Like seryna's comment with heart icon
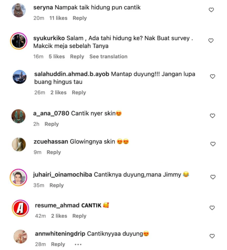The image size is (227, 250). 211,10
